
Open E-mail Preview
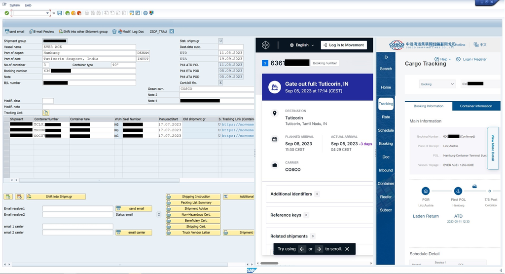[x=41, y=32]
